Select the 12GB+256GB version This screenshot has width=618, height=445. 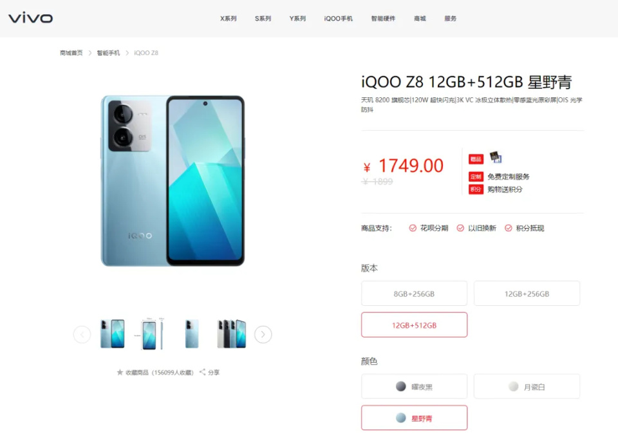(x=527, y=294)
